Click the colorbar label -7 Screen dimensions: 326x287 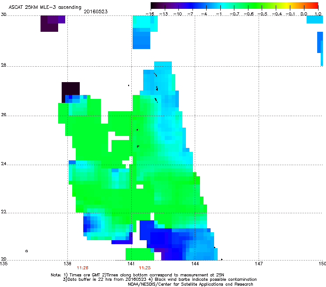point(190,14)
